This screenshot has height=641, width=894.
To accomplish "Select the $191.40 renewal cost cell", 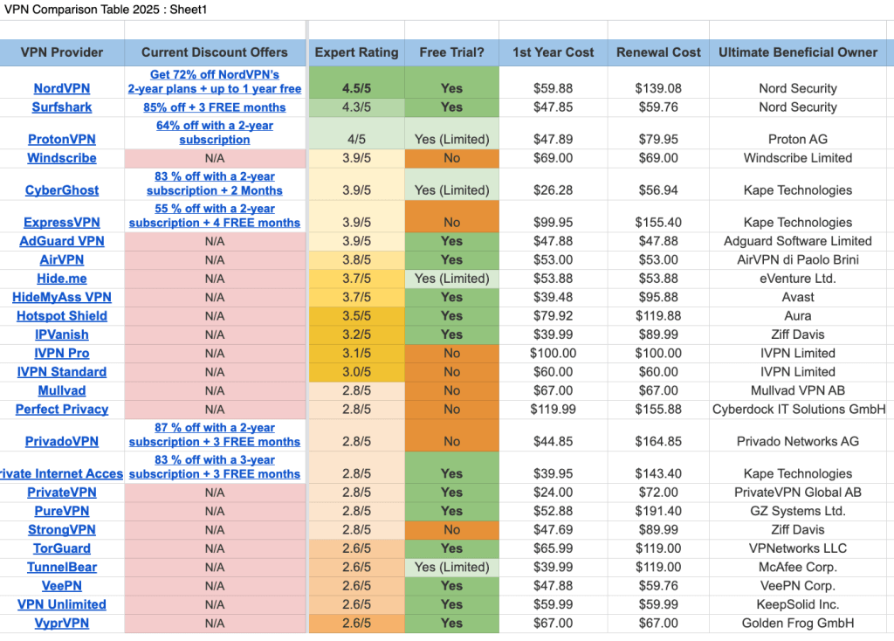I will click(658, 511).
